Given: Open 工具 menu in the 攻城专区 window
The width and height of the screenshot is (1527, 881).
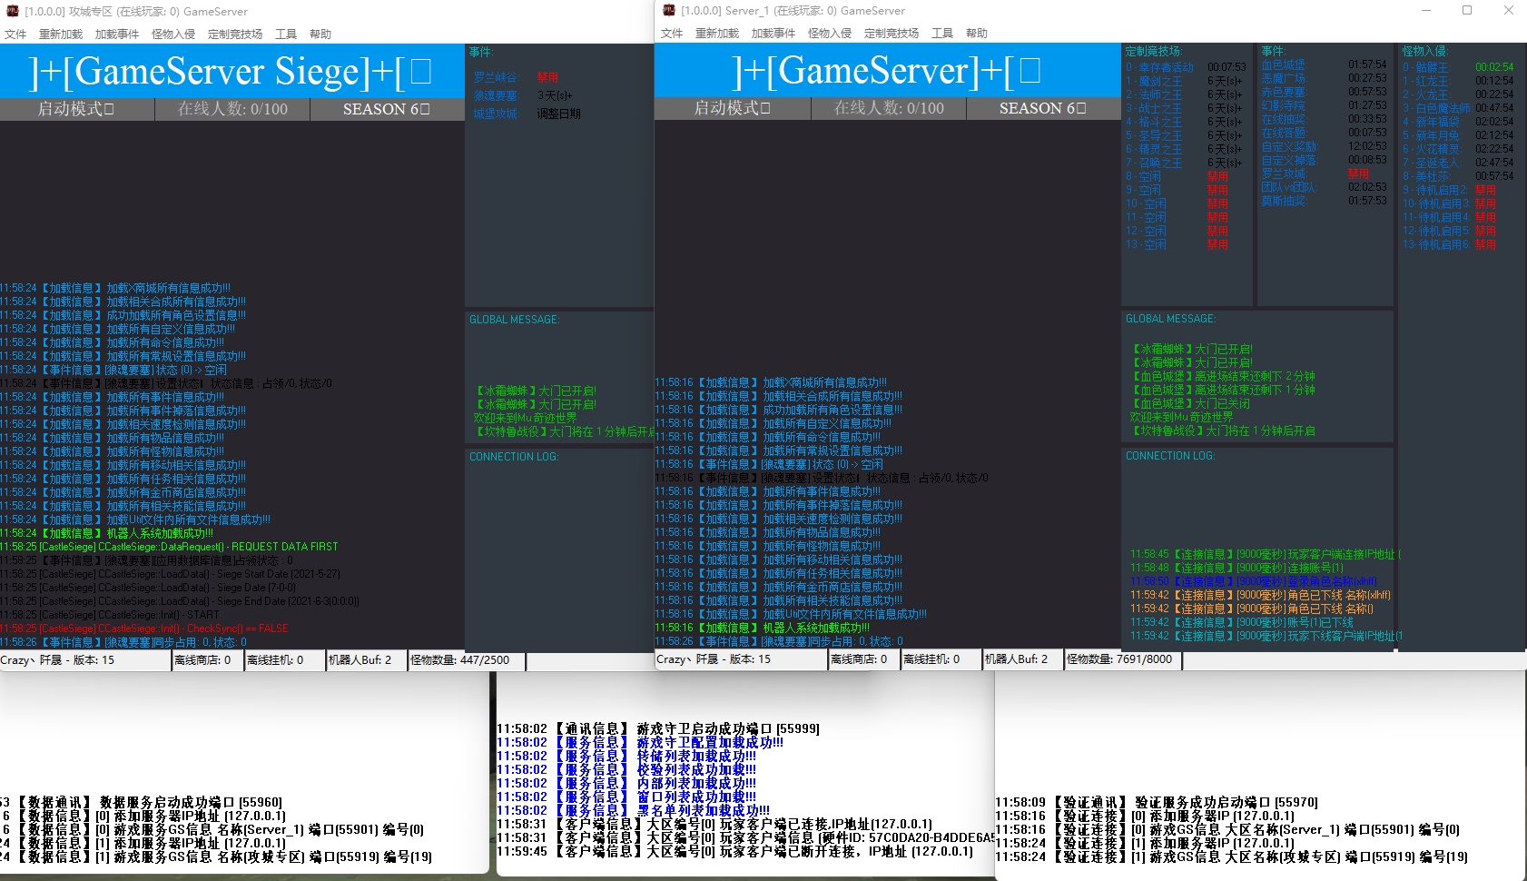Looking at the screenshot, I should click(x=286, y=34).
